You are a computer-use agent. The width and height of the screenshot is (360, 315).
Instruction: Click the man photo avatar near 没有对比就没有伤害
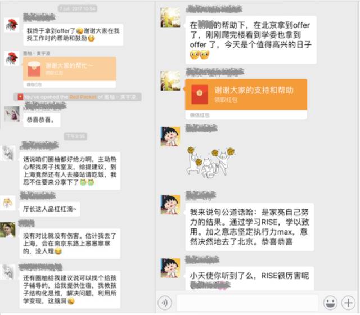pyautogui.click(x=8, y=229)
